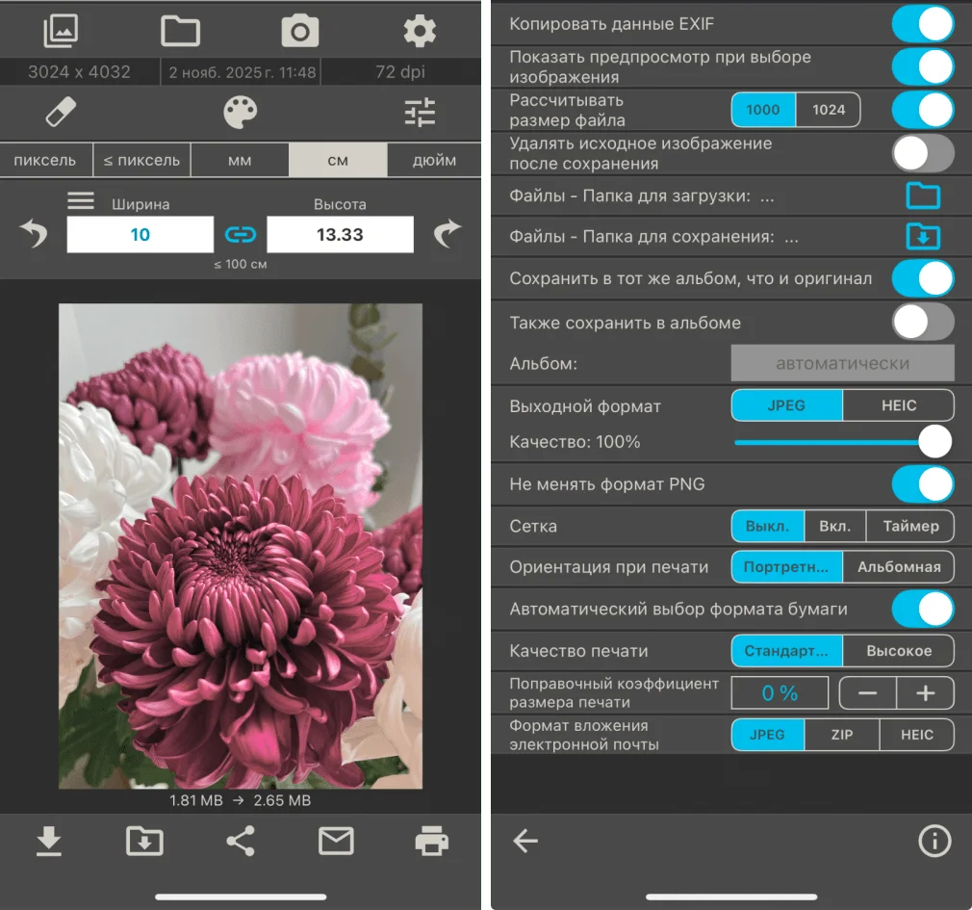Open the adjustment sliders icon
The height and width of the screenshot is (910, 972).
420,113
